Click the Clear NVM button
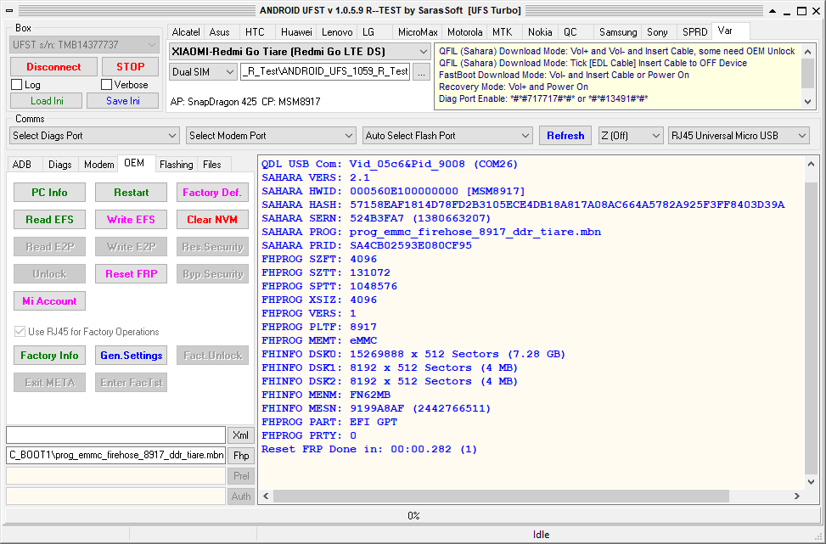 click(212, 220)
